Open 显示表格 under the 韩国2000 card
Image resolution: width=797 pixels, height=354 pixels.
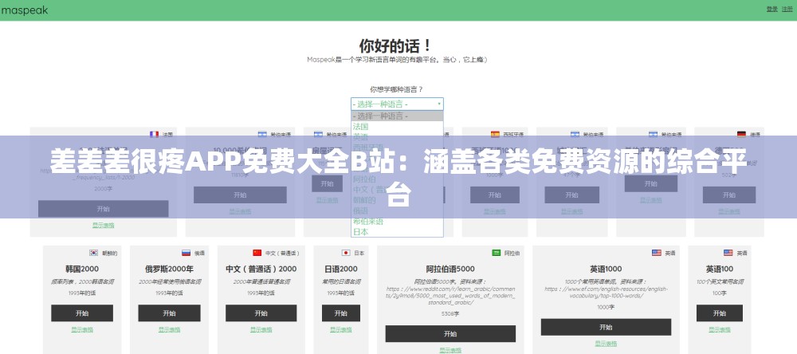click(x=82, y=329)
